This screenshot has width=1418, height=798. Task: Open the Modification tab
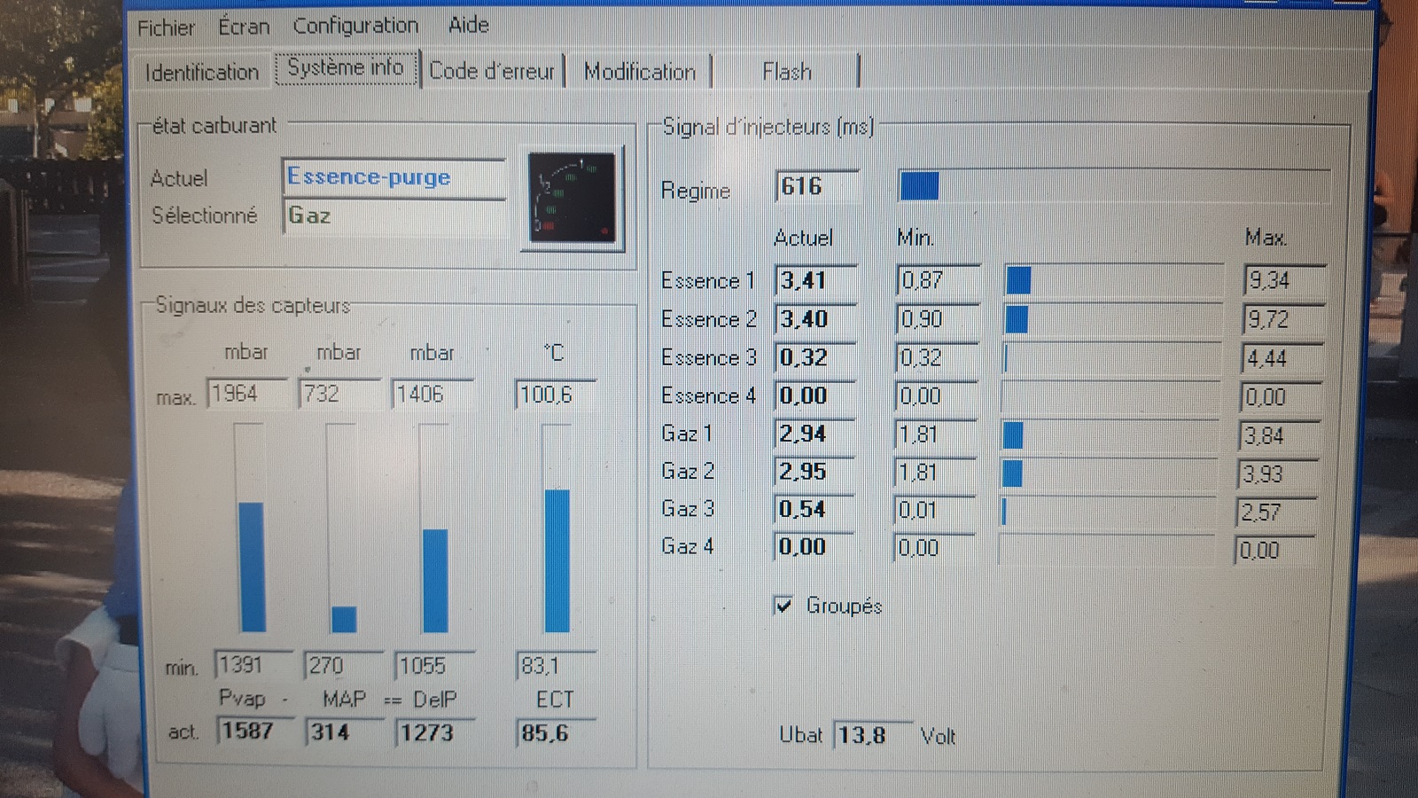click(x=639, y=72)
